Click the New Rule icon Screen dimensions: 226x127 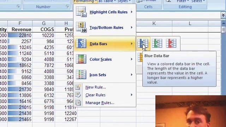coord(78,87)
